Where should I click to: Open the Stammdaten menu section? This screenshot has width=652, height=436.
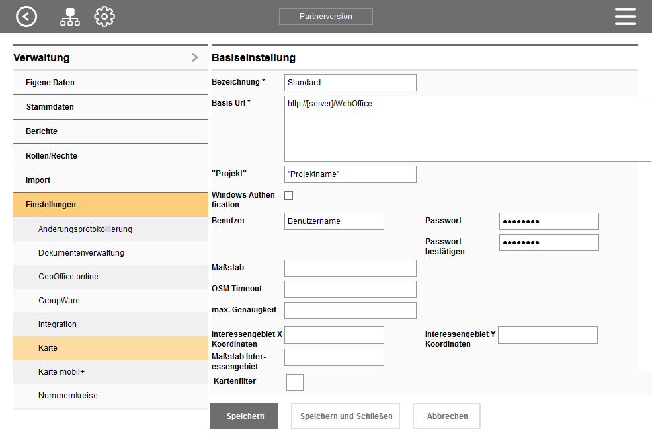click(110, 107)
